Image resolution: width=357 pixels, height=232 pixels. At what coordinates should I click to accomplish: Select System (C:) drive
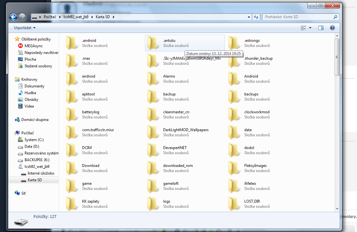pos(34,140)
